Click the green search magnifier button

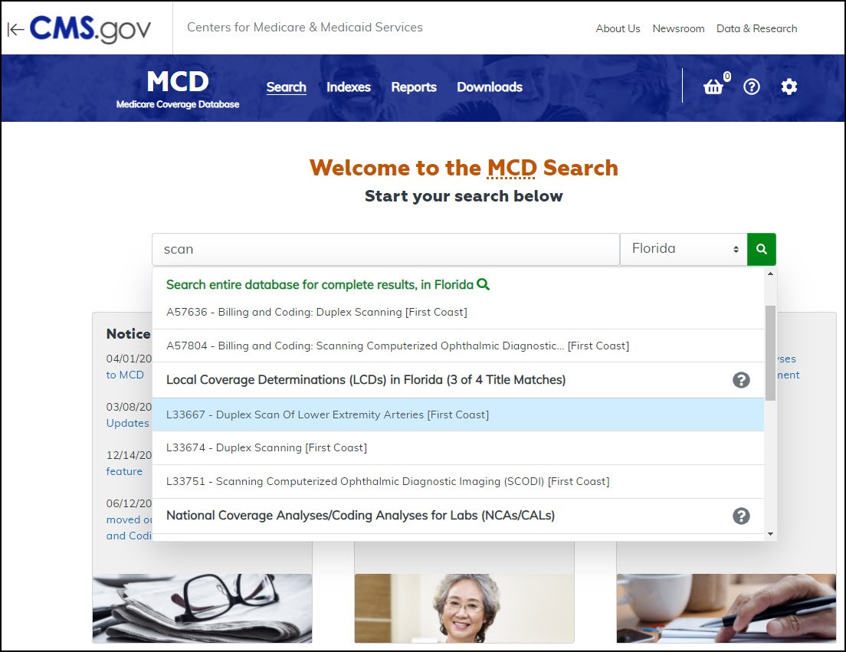[761, 249]
